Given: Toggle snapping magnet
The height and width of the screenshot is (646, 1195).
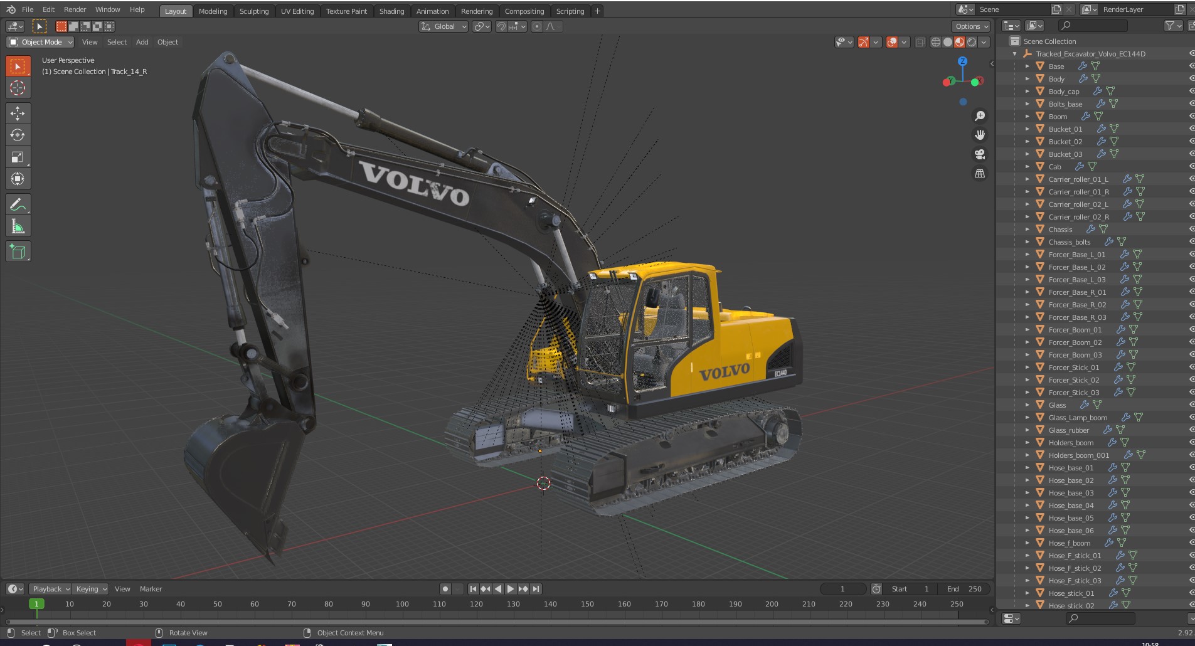Looking at the screenshot, I should pyautogui.click(x=501, y=26).
